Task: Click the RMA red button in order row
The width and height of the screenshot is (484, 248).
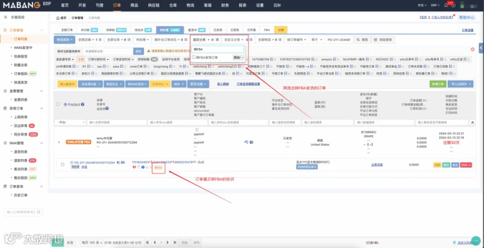Action: point(466,165)
